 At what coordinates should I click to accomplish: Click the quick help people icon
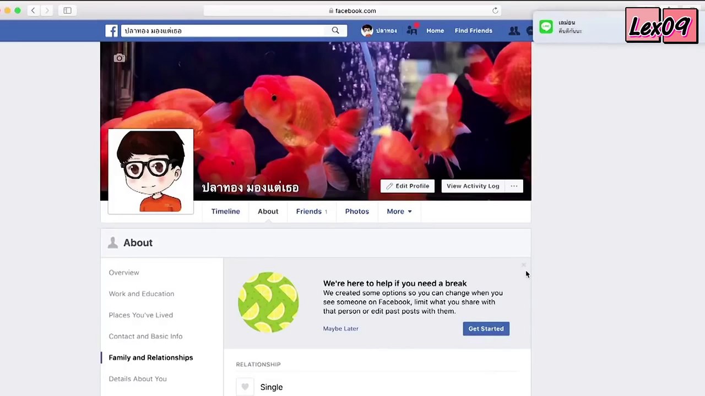(x=412, y=30)
